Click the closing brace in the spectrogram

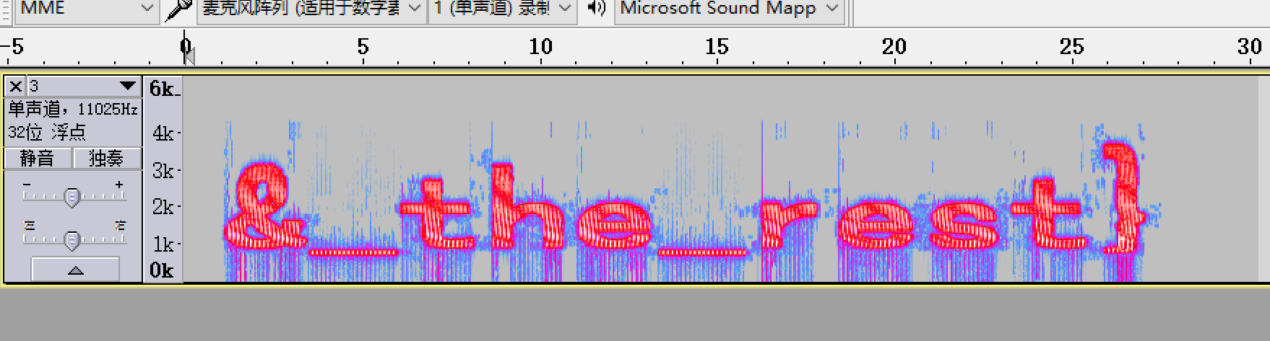[1123, 198]
